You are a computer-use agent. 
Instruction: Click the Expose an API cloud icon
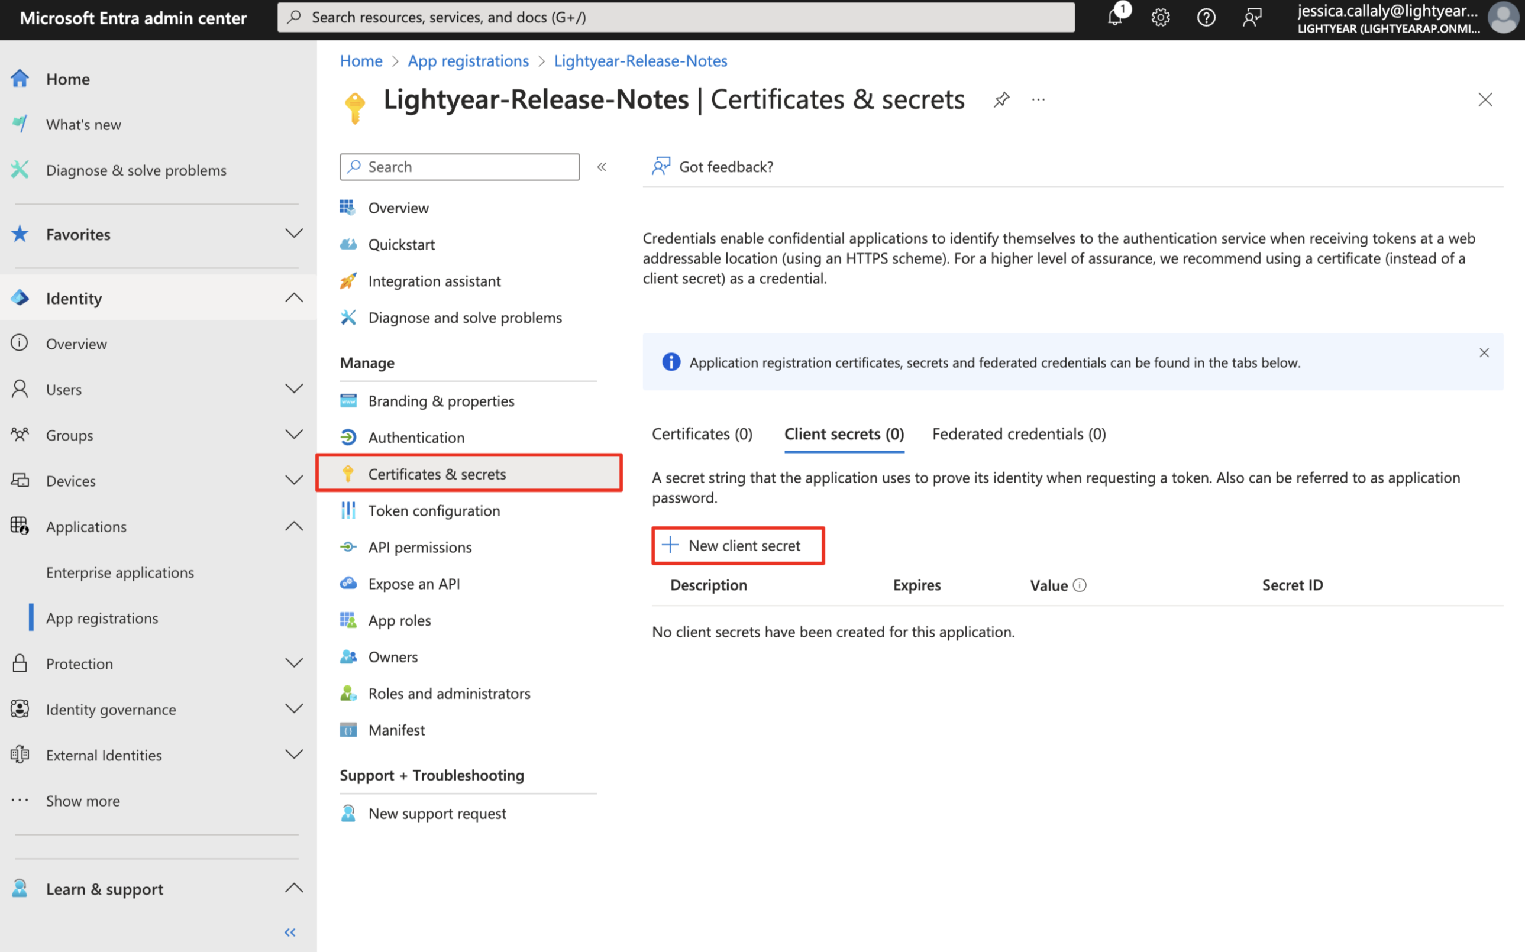[x=348, y=583]
